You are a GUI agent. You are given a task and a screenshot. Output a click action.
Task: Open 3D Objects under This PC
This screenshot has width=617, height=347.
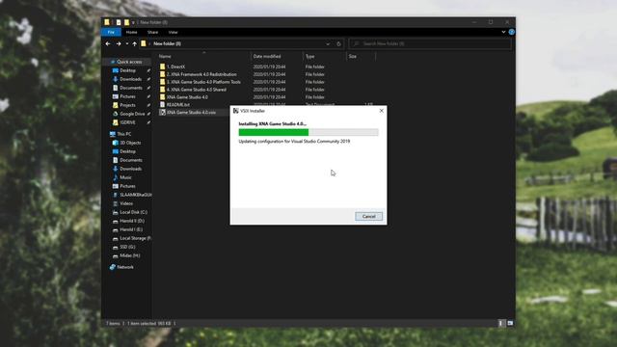130,143
